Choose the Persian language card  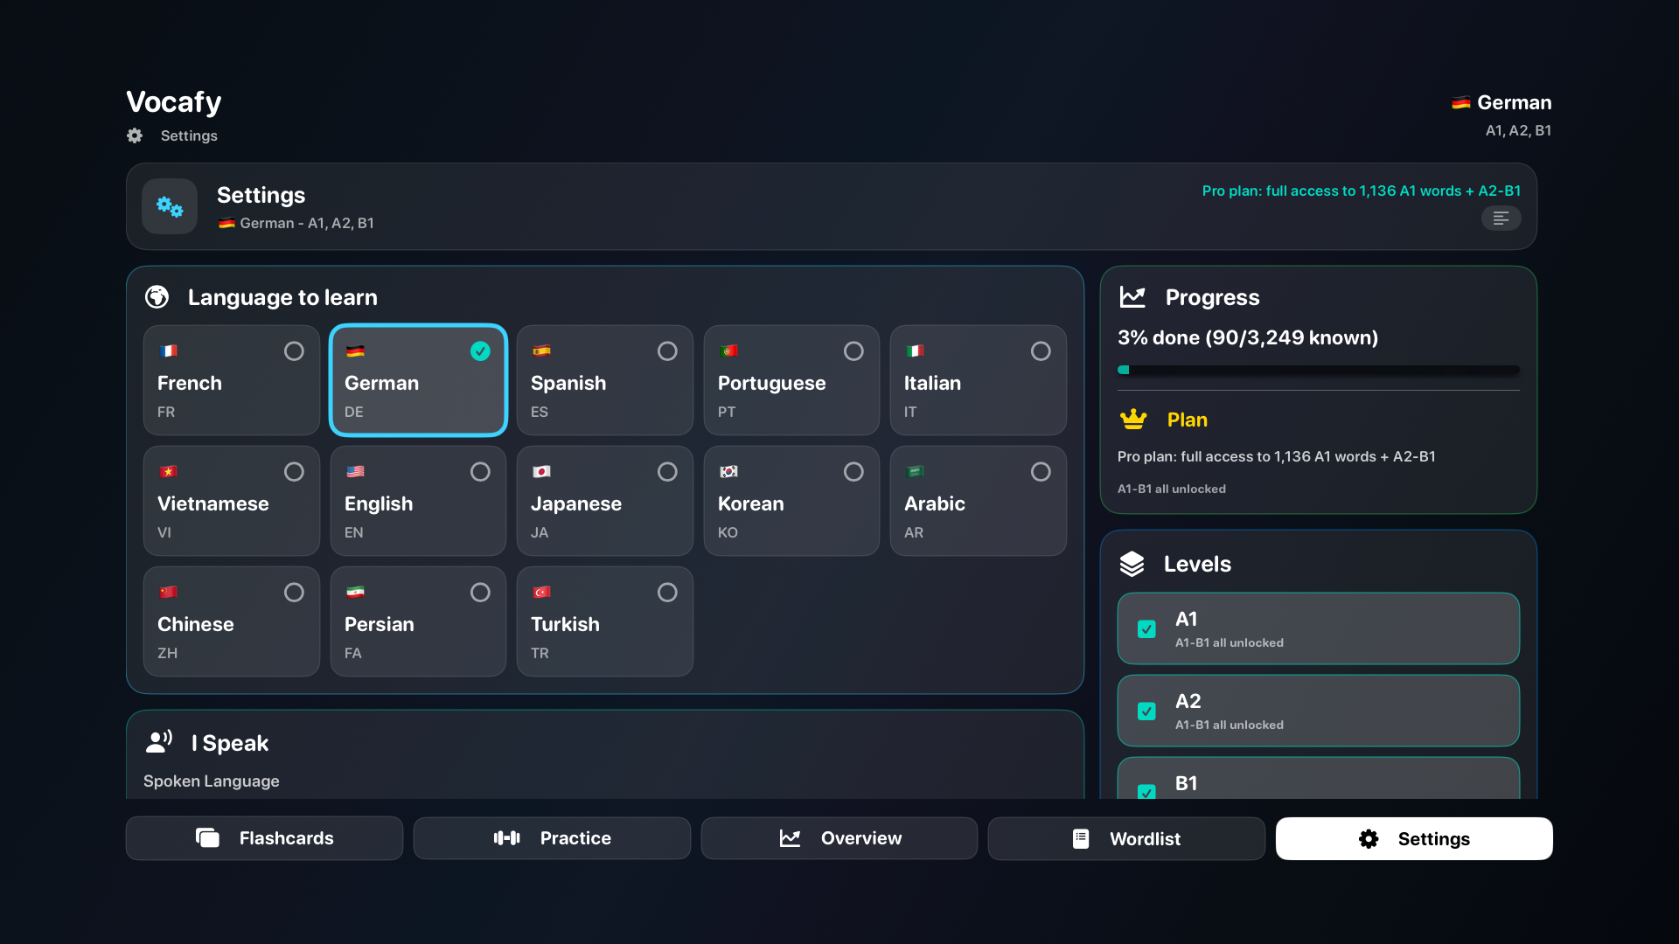click(x=418, y=621)
